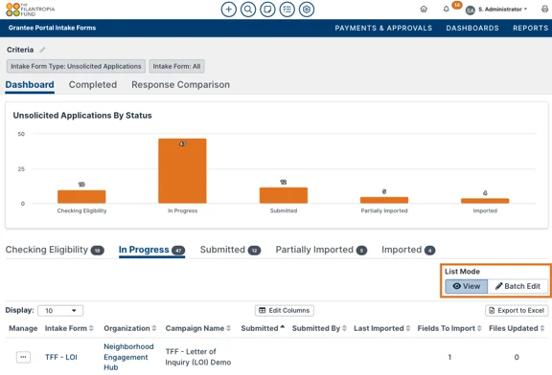Click the Intake Form Type filter chip
The image size is (552, 375).
coord(76,66)
